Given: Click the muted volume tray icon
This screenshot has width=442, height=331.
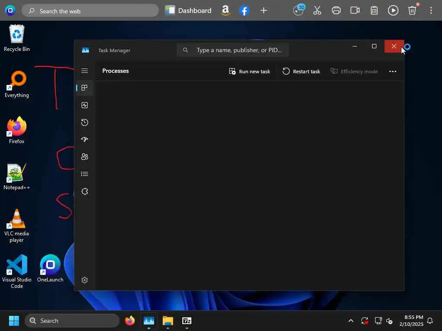Looking at the screenshot, I should (x=389, y=321).
